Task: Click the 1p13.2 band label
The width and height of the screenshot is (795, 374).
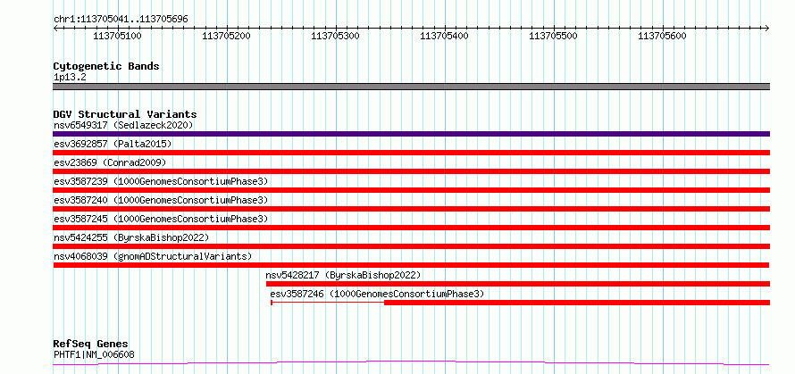Action: [69, 78]
